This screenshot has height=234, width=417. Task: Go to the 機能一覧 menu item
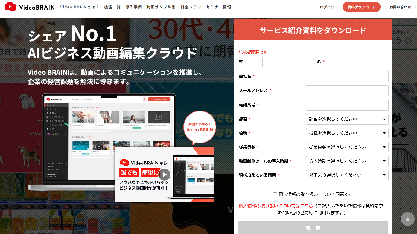tap(112, 7)
